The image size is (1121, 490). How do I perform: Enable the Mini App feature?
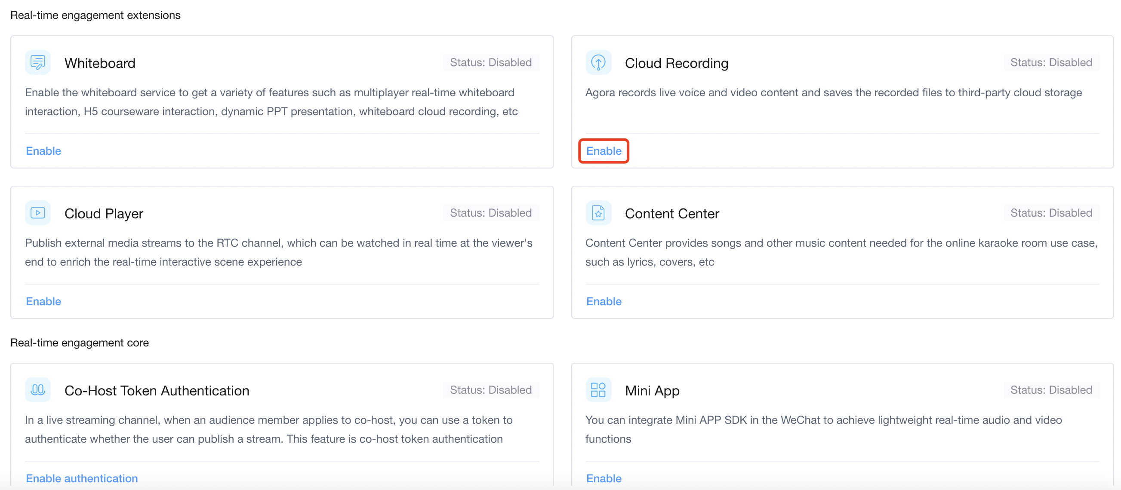(x=604, y=478)
